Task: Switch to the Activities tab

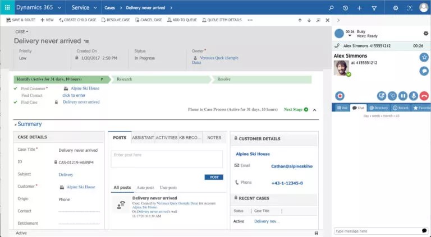Action: click(167, 138)
